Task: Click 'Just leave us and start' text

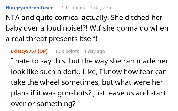Action: (129, 93)
